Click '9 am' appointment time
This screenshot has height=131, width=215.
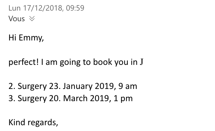pos(128,86)
